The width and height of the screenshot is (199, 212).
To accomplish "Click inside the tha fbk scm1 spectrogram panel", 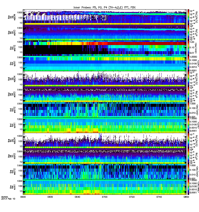I will pyautogui.click(x=105, y=63).
